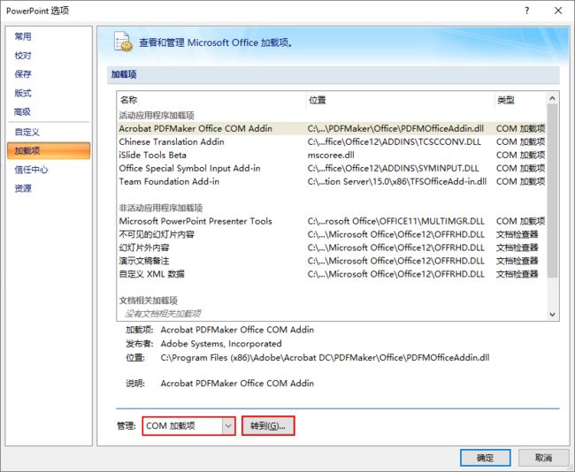Select Acrobat PDFMaker Office COM Addin row

[x=332, y=129]
